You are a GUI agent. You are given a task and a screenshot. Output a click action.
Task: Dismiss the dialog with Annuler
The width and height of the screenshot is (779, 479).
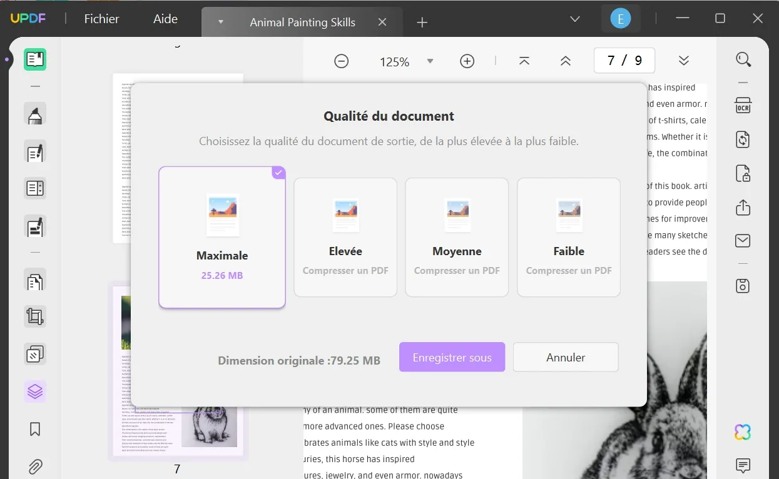(565, 356)
